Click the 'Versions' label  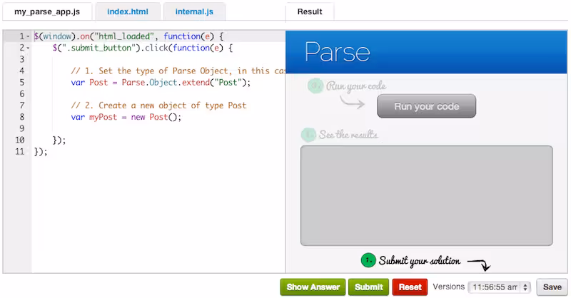[449, 287]
